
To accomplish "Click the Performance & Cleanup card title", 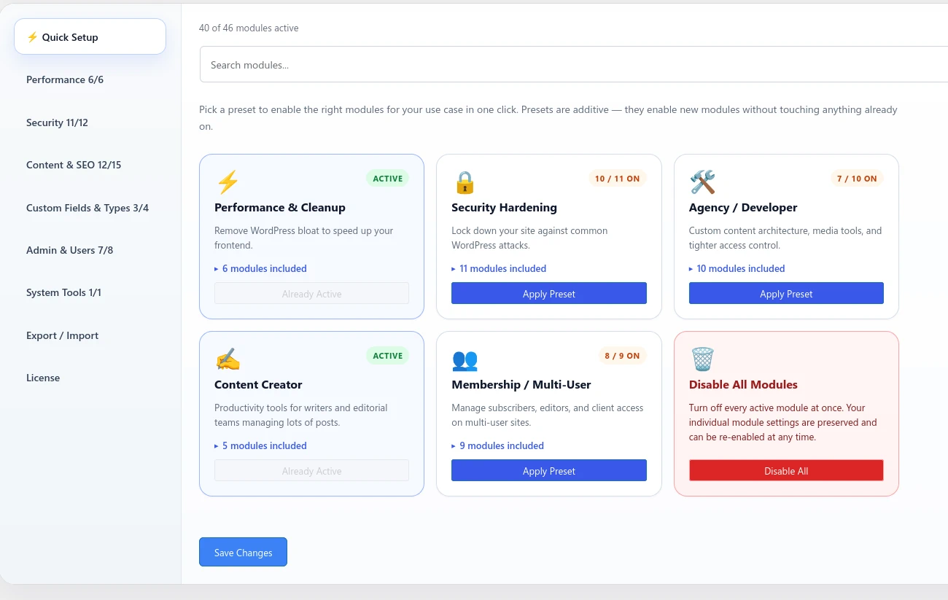I will click(x=280, y=207).
